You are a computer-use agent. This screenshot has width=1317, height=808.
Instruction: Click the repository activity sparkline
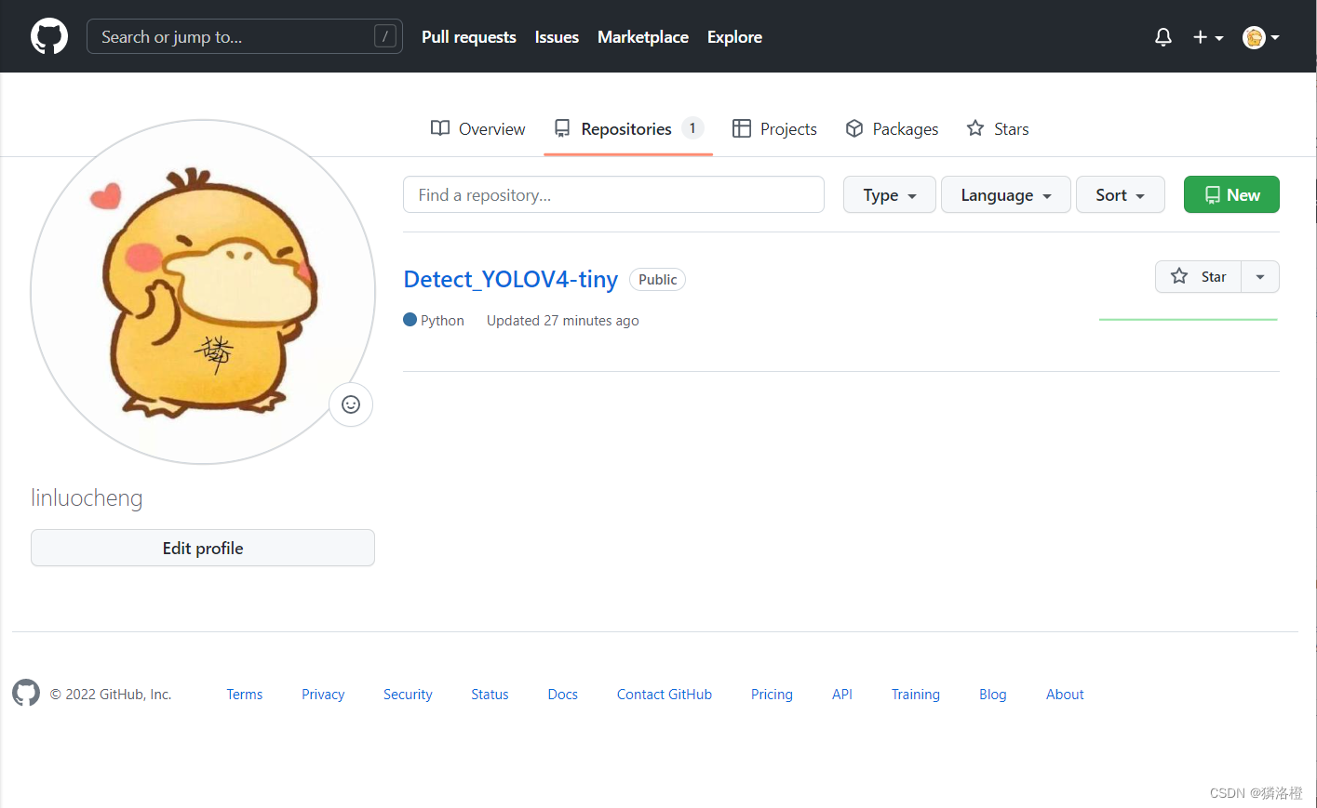(x=1189, y=319)
